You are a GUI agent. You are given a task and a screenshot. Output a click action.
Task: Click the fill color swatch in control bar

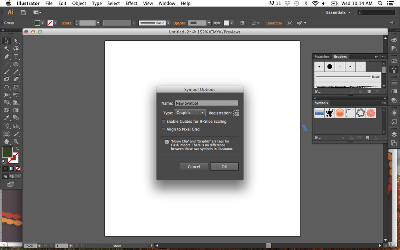click(37, 23)
